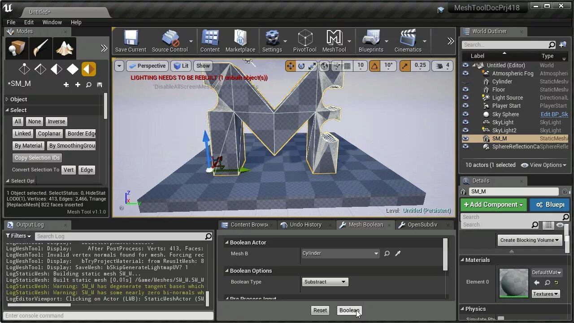The height and width of the screenshot is (323, 574).
Task: Click the save disk icon beside *SM_M
Action: [100, 84]
